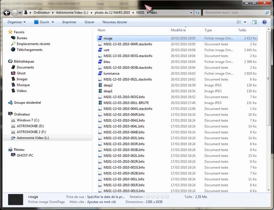Click the search field Rechercher dans tuto
Viewport: 274px width, 210px height.
click(234, 13)
